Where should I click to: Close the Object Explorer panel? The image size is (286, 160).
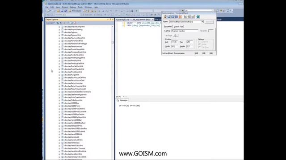tap(113, 19)
